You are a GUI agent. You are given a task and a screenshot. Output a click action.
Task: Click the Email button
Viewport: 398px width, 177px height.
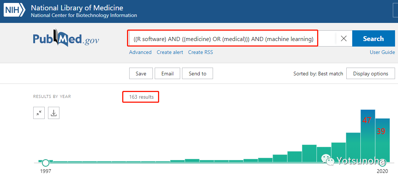167,74
